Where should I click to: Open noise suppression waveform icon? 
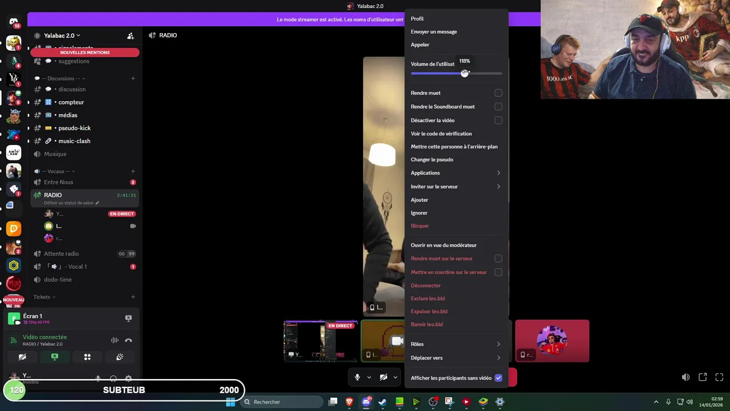pos(115,340)
